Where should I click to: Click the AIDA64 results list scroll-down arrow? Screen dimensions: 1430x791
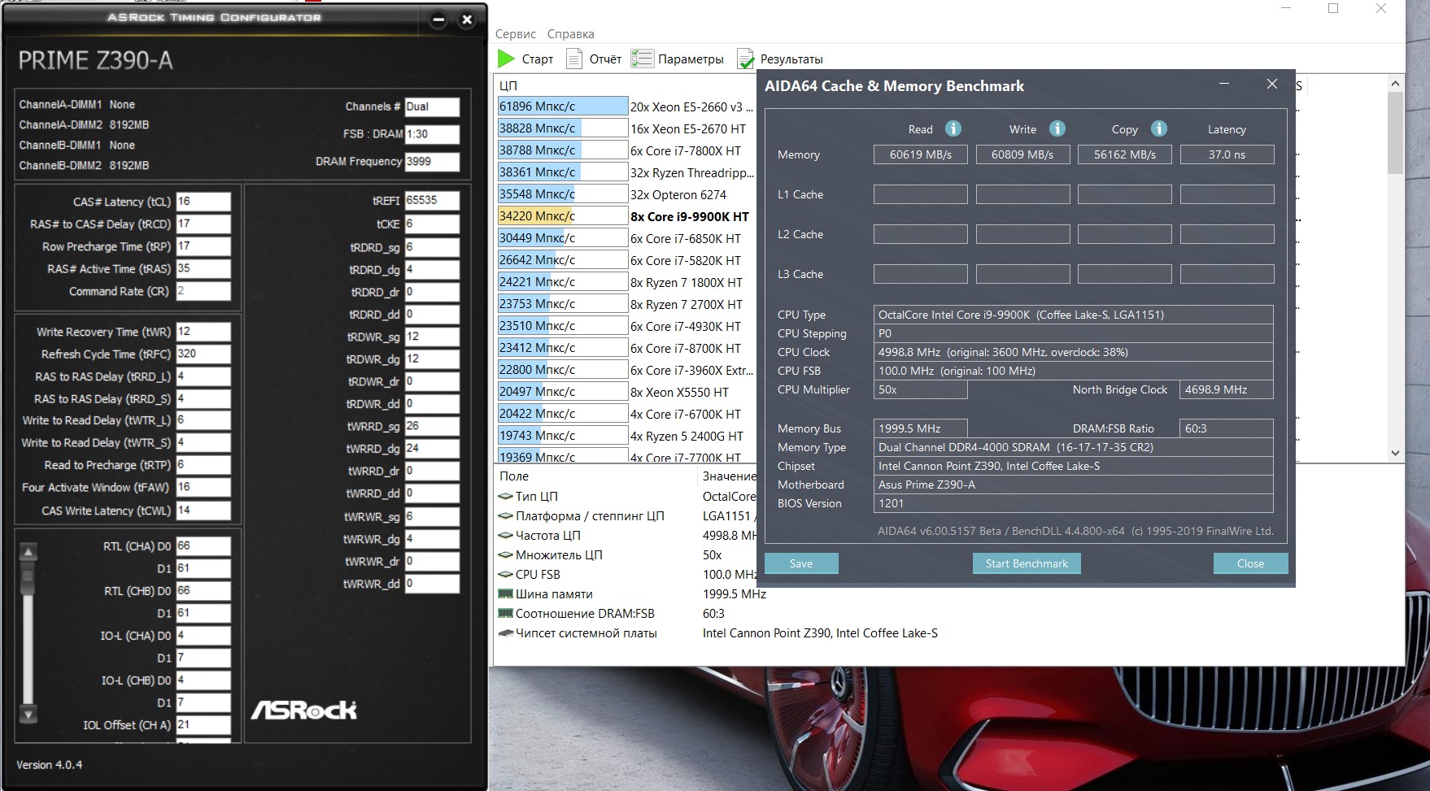click(1395, 453)
